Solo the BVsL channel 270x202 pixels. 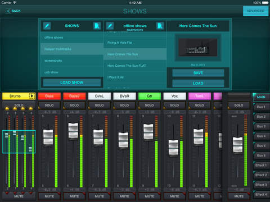coord(100,105)
